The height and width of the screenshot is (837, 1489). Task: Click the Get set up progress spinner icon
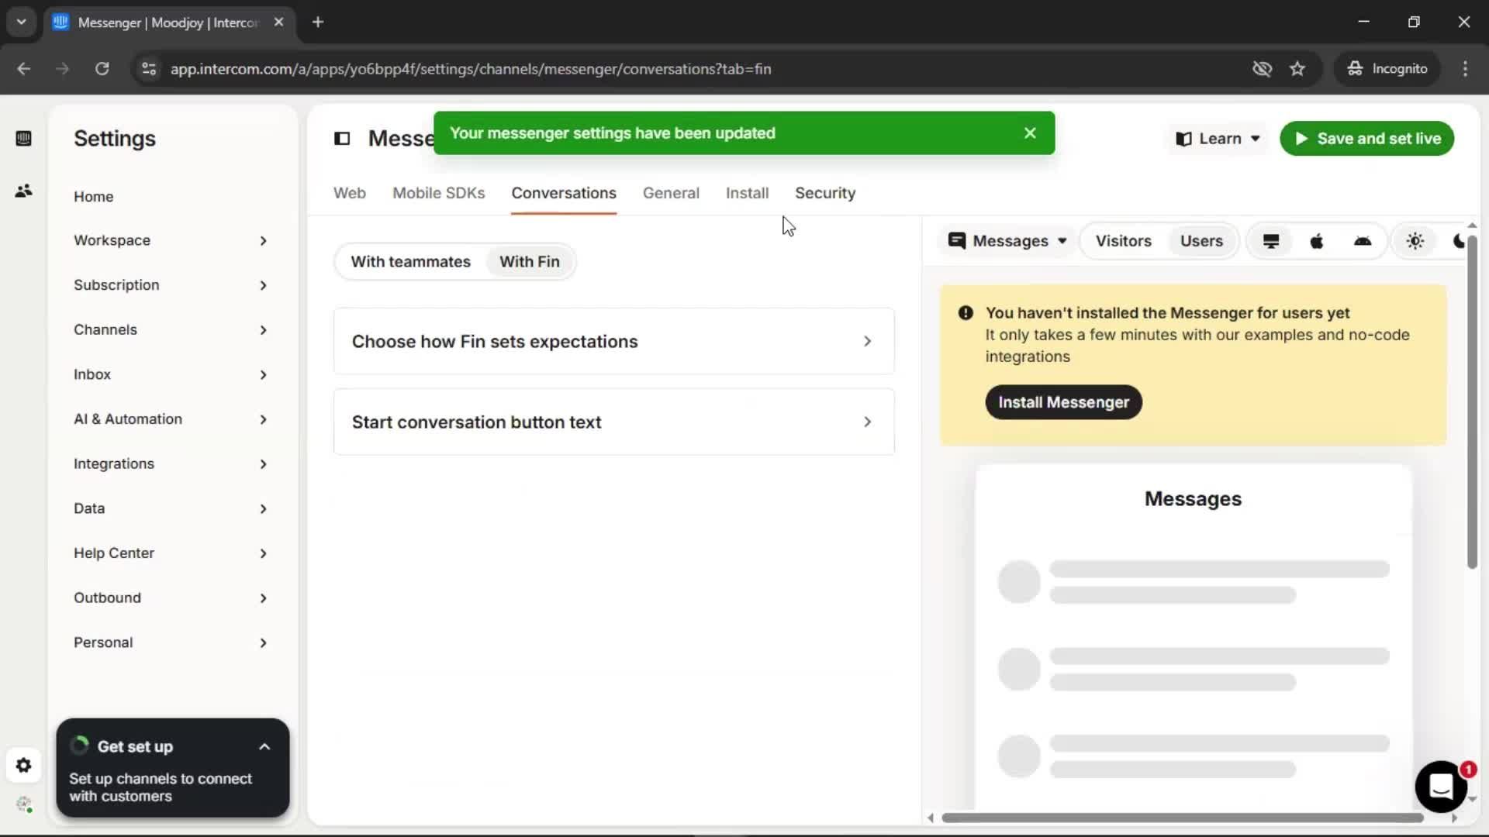click(x=80, y=746)
